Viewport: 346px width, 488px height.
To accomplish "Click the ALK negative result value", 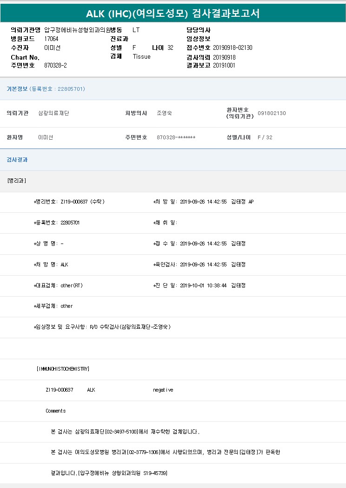I will pos(163,390).
